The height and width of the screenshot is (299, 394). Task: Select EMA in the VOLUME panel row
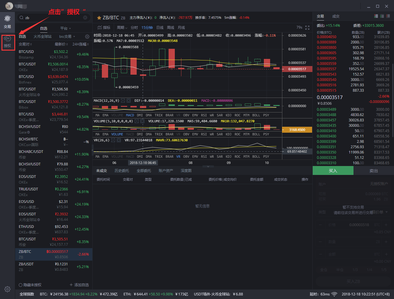pos(105,134)
